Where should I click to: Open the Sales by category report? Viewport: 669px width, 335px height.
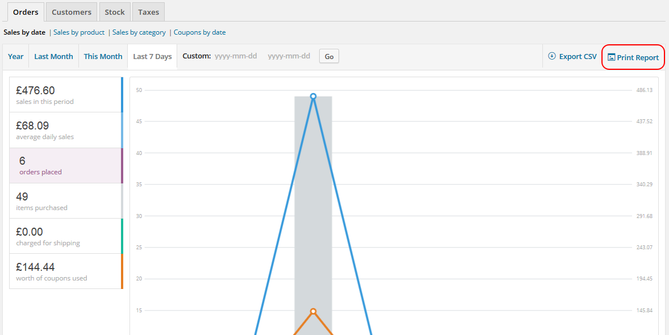click(139, 32)
